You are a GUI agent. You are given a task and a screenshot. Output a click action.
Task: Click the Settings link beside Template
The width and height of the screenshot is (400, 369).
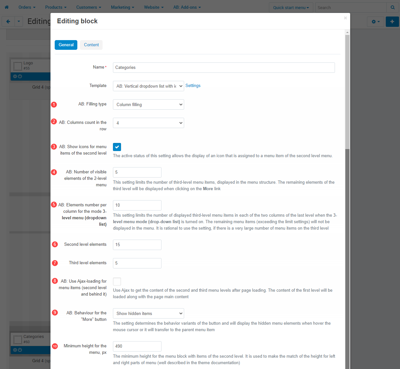click(x=193, y=86)
